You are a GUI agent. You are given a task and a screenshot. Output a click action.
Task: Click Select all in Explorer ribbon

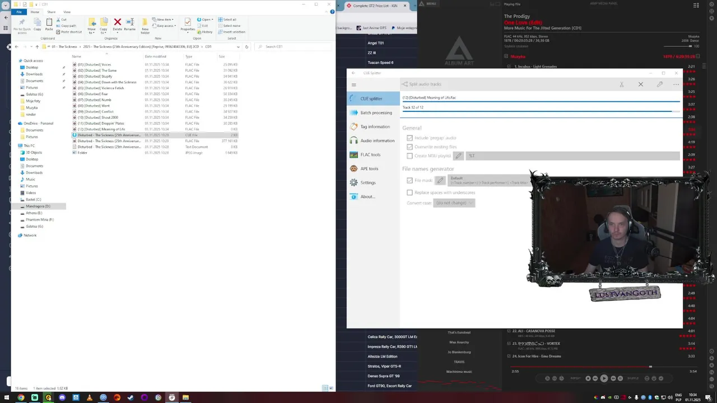point(227,20)
